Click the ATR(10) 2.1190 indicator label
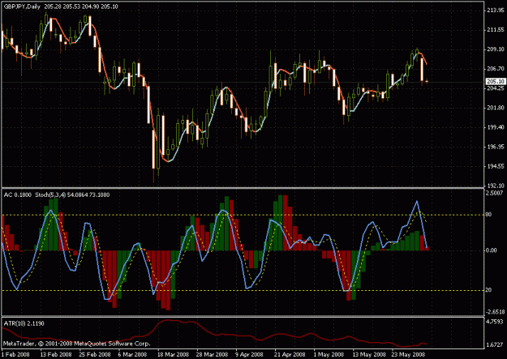 [24, 323]
